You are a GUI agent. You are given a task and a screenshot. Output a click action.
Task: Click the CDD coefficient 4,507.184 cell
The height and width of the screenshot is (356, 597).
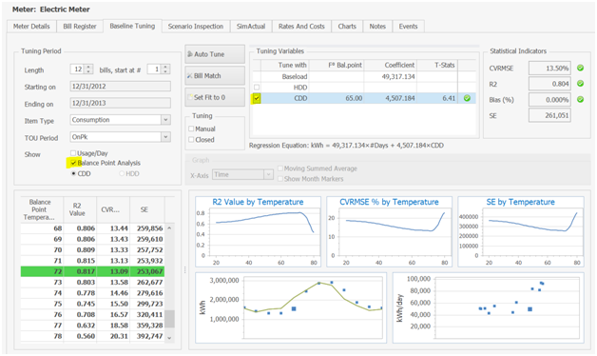[x=391, y=98]
